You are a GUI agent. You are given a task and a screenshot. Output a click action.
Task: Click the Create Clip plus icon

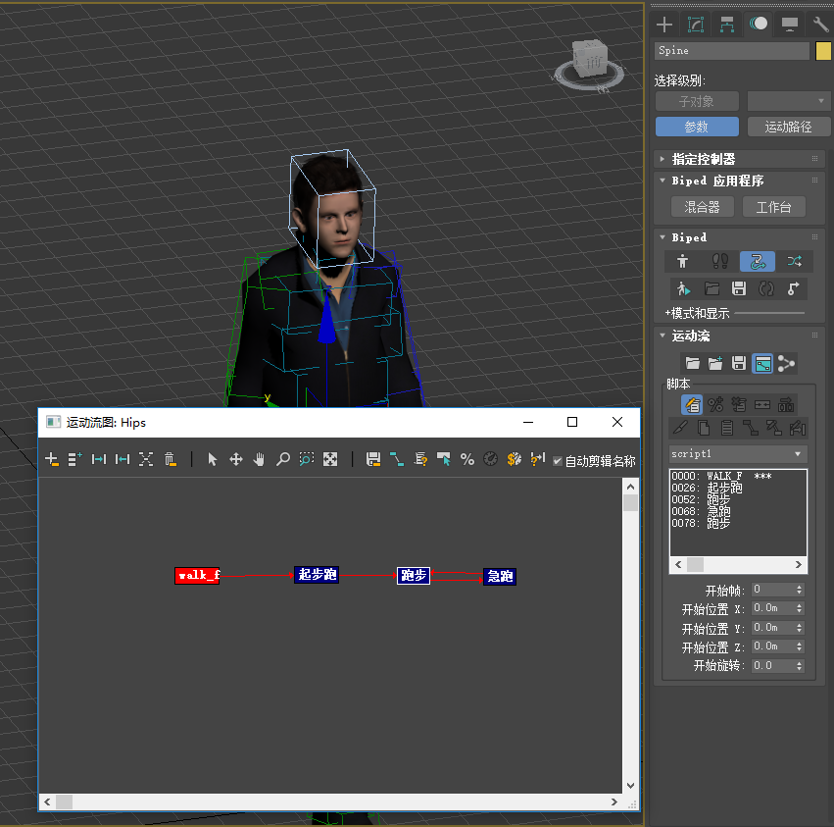(52, 459)
